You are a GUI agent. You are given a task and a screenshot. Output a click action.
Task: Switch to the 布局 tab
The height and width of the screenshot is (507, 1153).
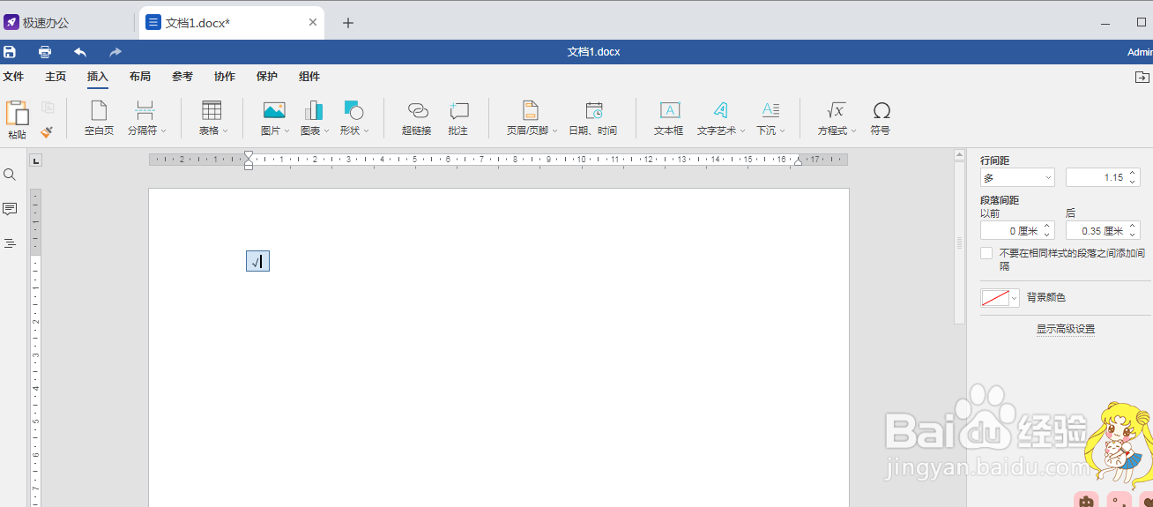point(139,77)
